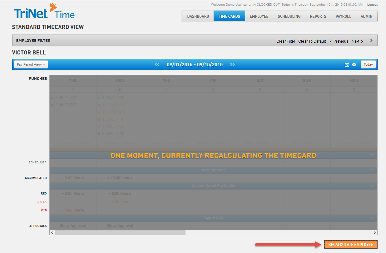Open the Admin tab
The image size is (386, 253).
tap(367, 16)
